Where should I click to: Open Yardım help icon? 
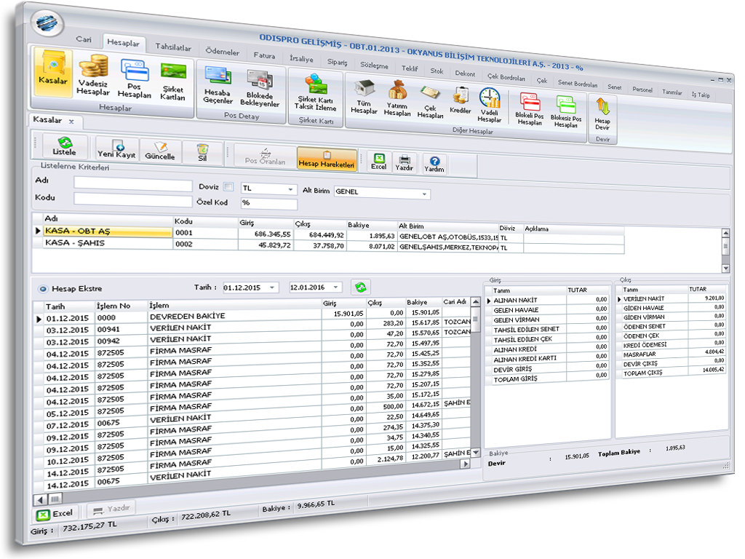click(x=434, y=164)
